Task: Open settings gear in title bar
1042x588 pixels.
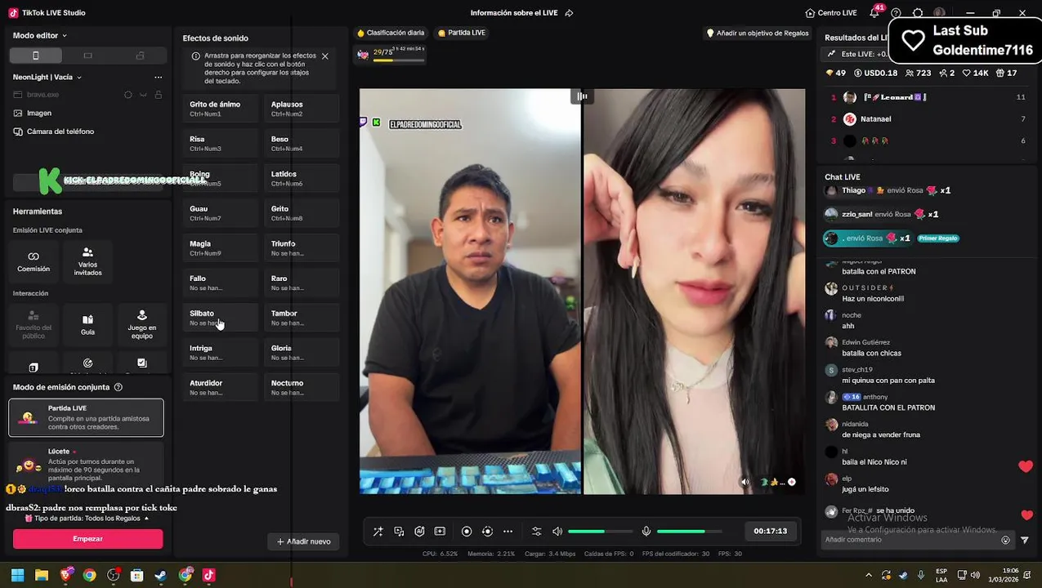Action: [918, 13]
